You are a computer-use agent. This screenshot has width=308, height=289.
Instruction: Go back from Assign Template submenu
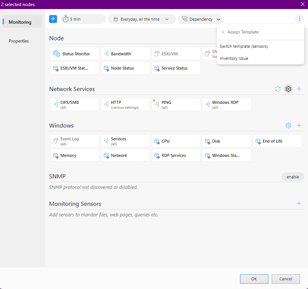click(x=223, y=32)
